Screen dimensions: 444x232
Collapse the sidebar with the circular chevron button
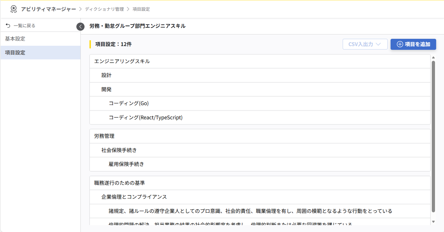(80, 26)
